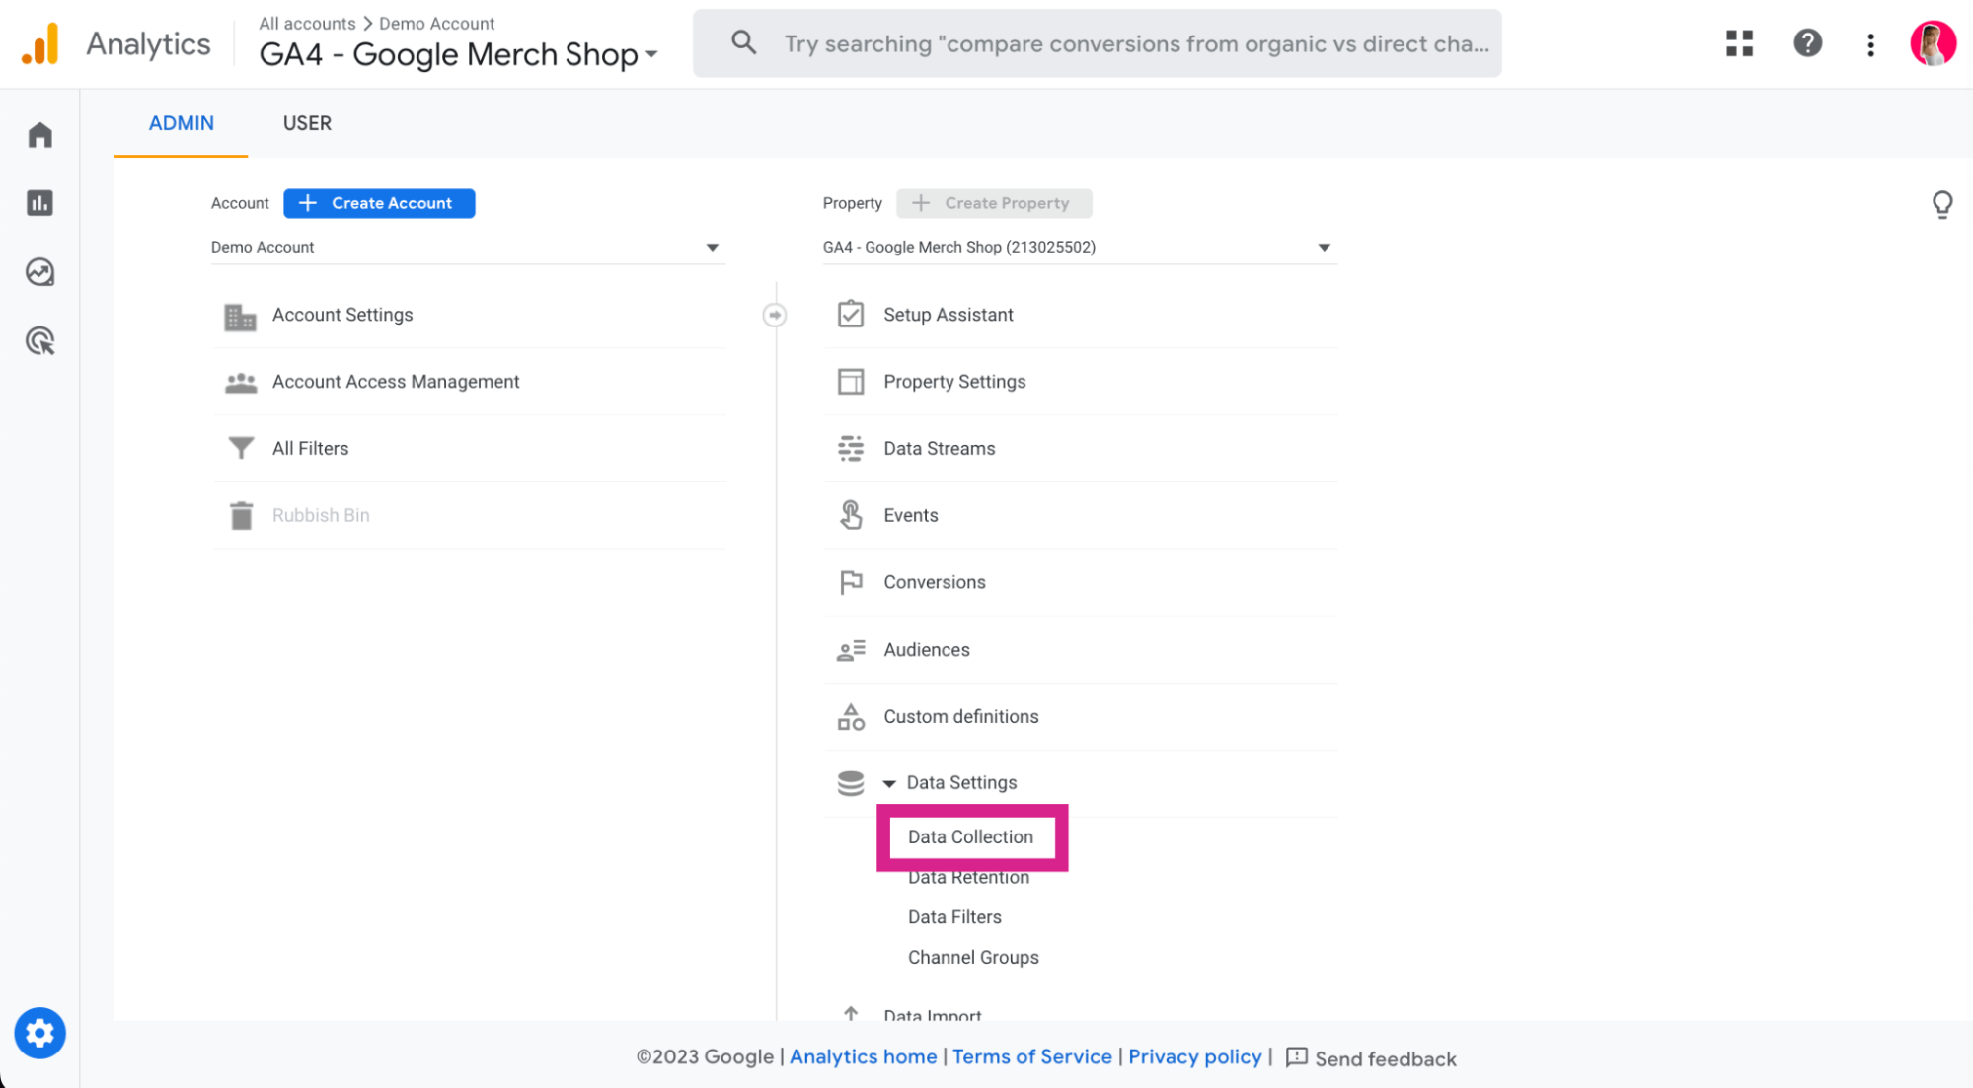Click the Account Settings building icon

coord(240,316)
